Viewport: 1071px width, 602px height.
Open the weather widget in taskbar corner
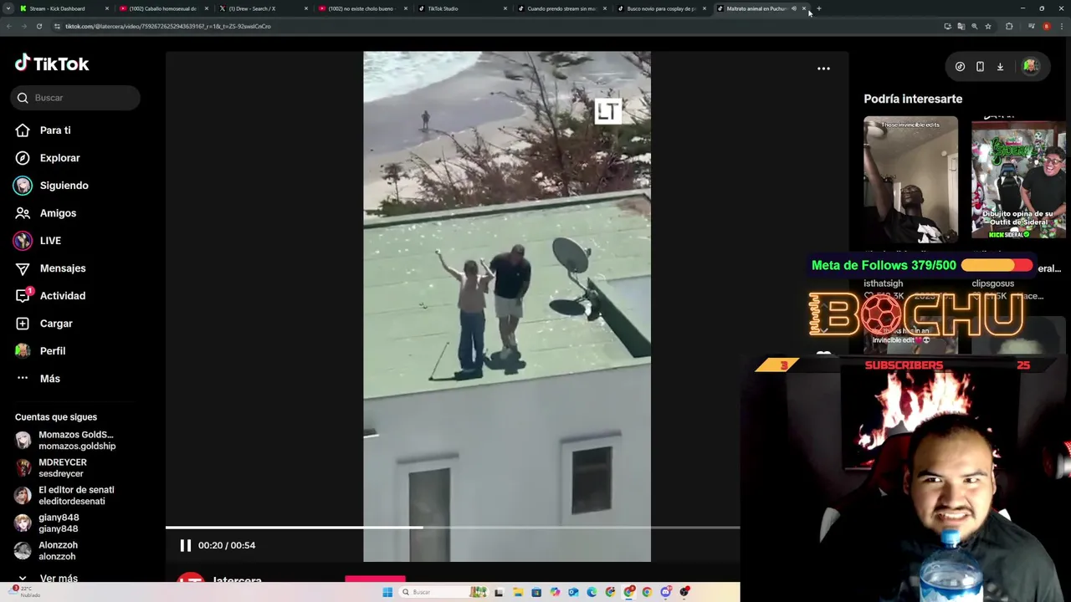pos(23,592)
